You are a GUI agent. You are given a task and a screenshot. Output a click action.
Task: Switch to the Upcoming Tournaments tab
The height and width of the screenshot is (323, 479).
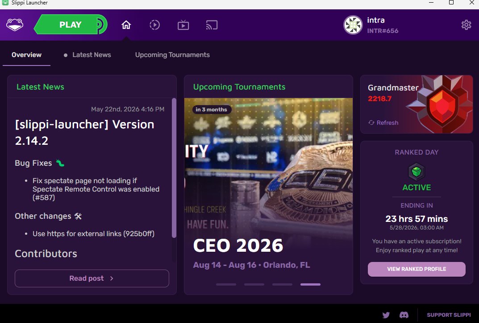pyautogui.click(x=173, y=55)
